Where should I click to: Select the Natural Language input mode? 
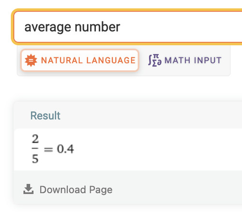click(80, 60)
